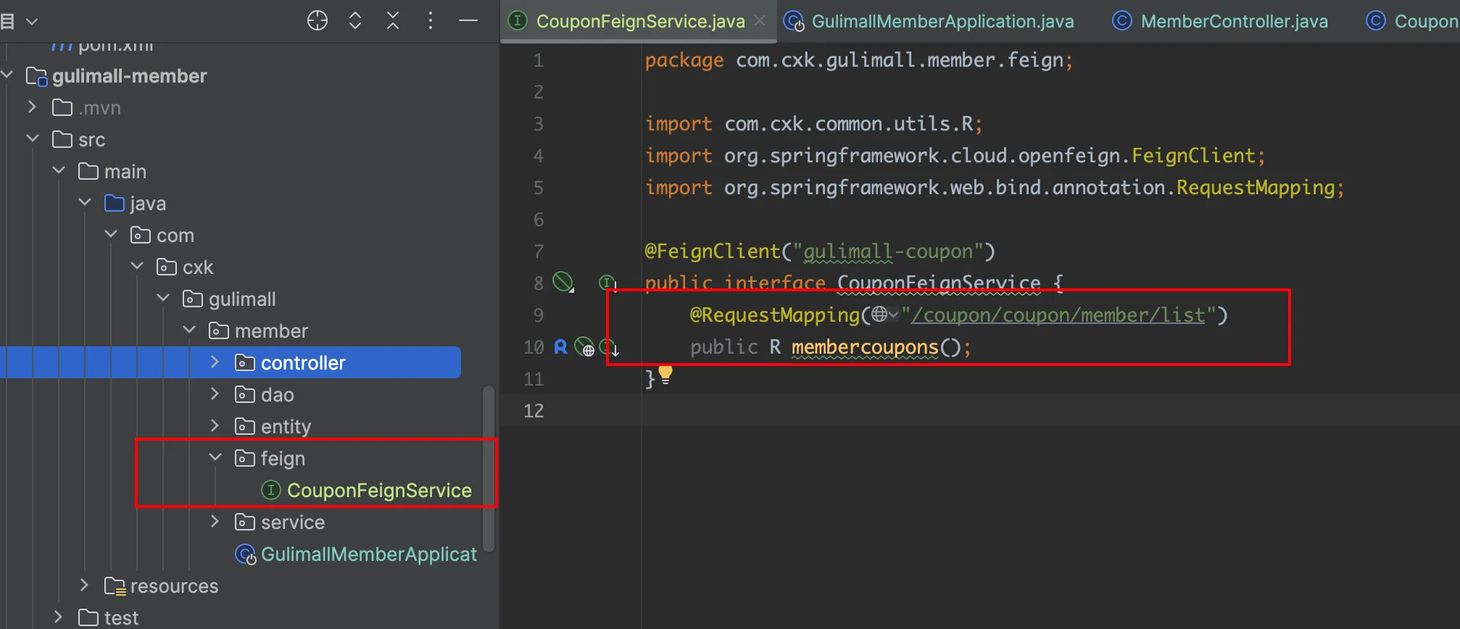1460x629 pixels.
Task: Expand the controller package
Action: point(215,362)
